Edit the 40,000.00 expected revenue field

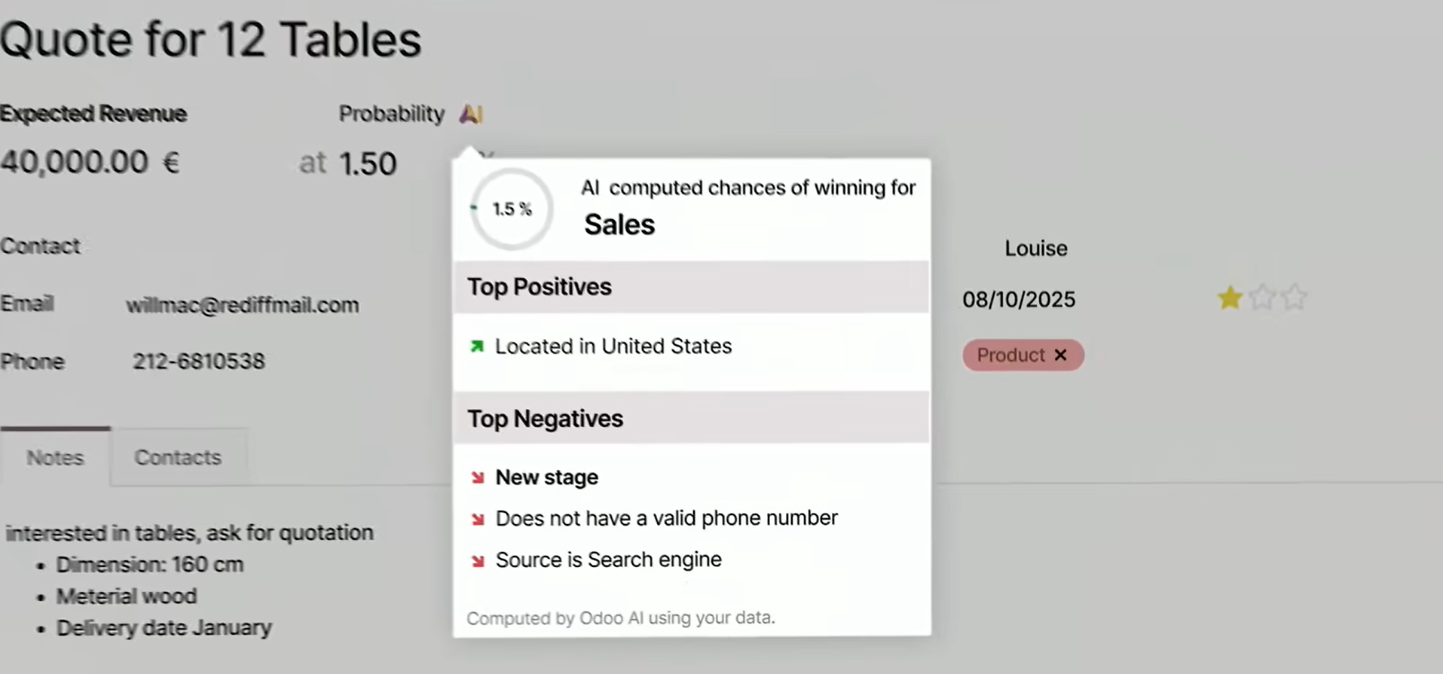(x=75, y=162)
